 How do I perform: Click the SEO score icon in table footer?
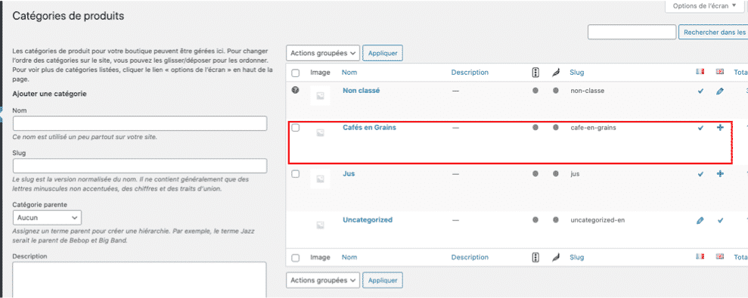[535, 257]
